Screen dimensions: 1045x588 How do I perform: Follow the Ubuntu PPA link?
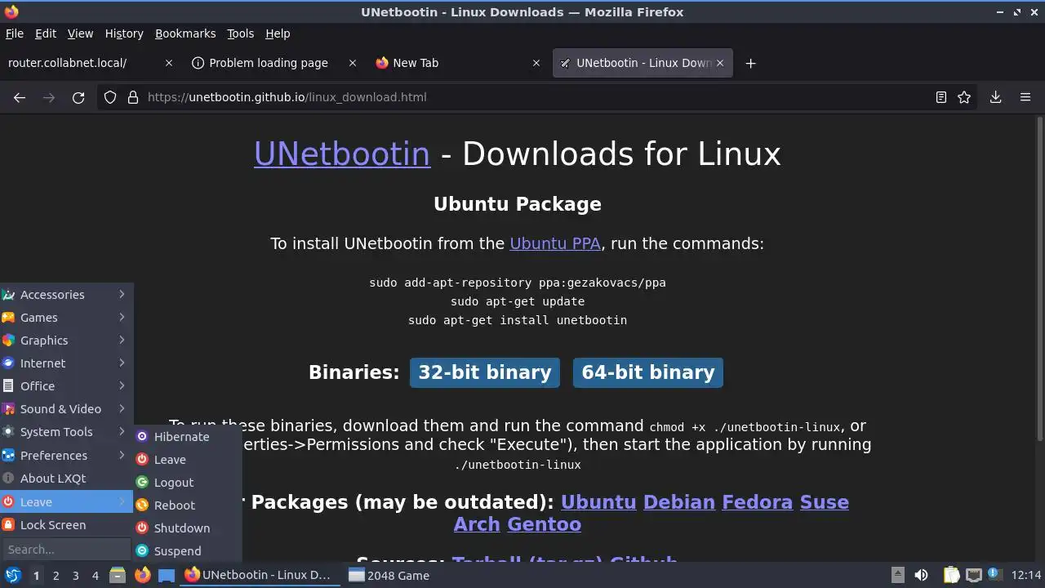tap(555, 243)
